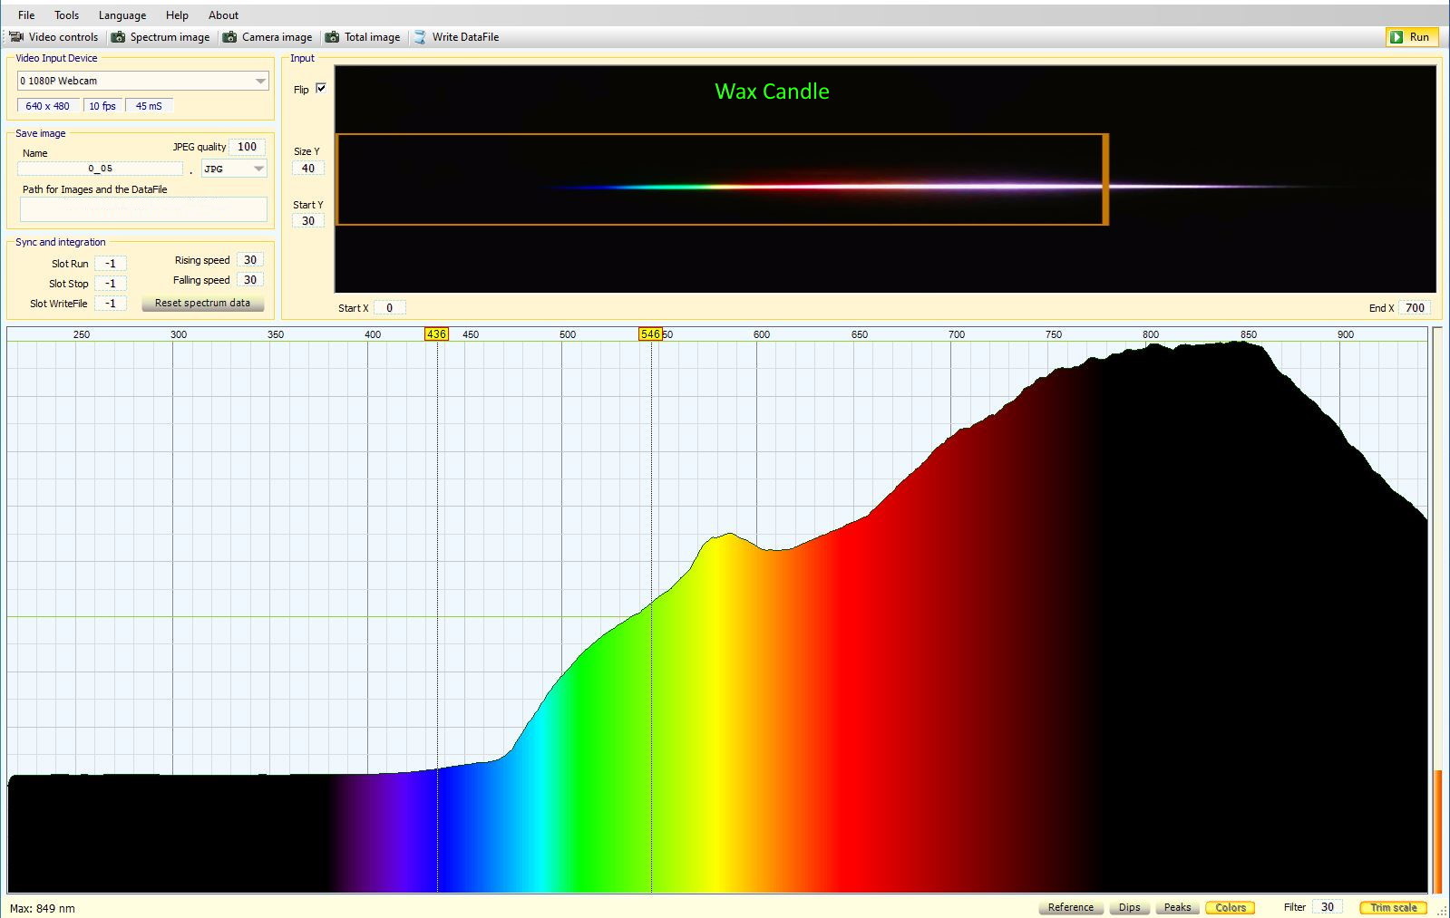
Task: Click the Slot Stop value
Action: coord(110,284)
